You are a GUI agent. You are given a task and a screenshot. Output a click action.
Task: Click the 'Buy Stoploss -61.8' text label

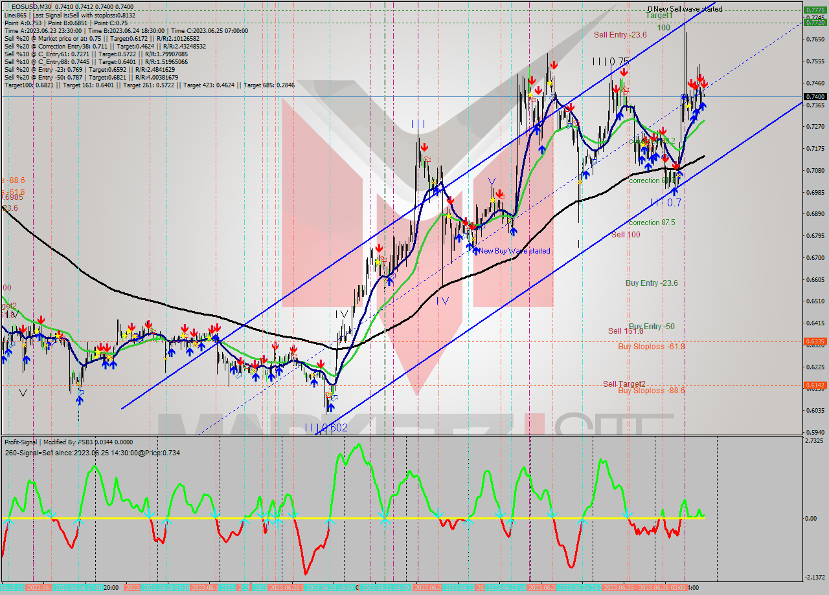coord(651,347)
